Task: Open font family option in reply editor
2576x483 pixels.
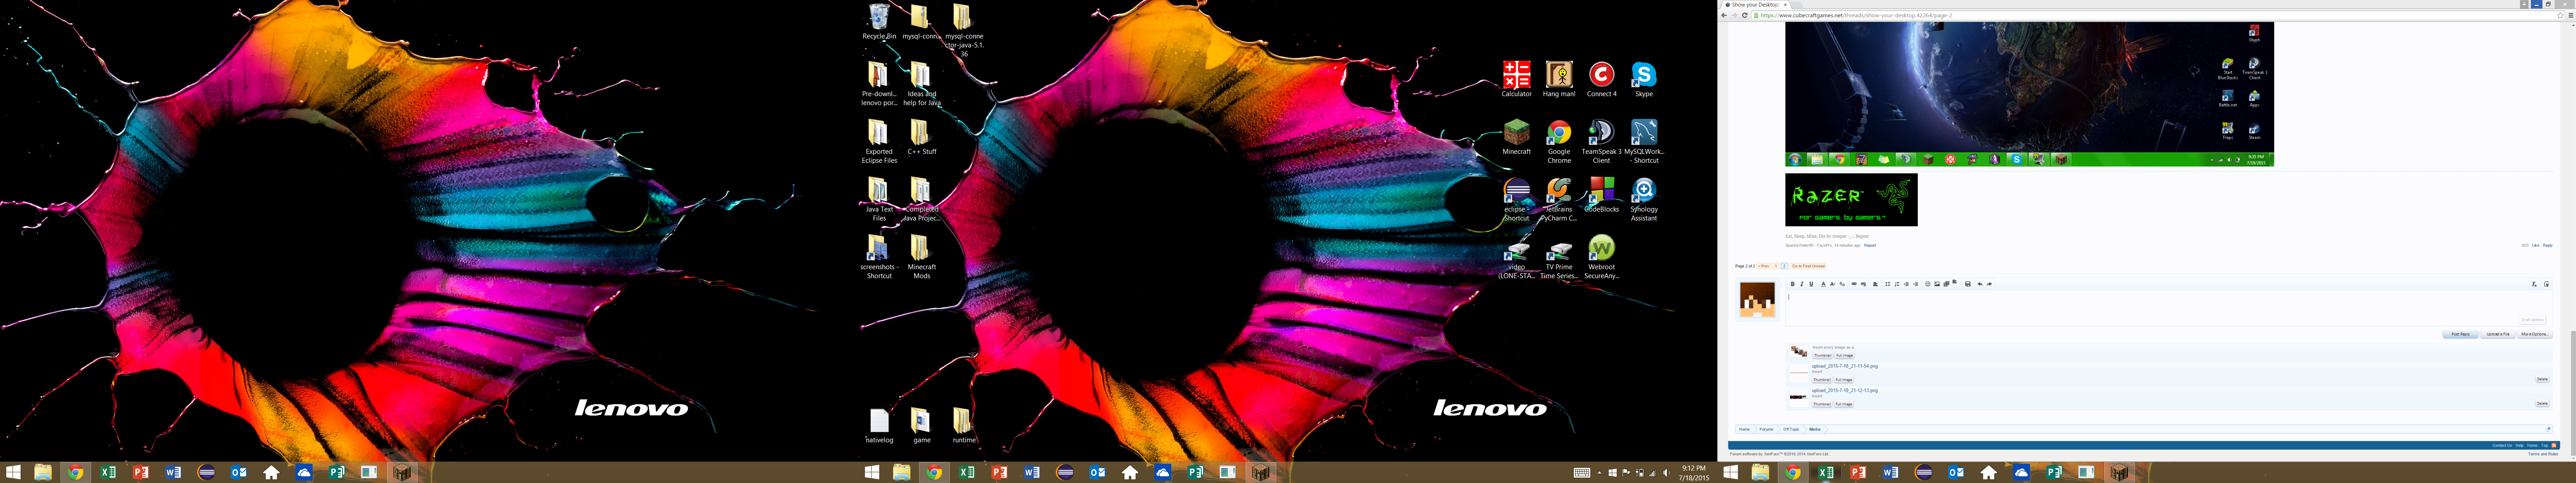Action: click(x=1842, y=284)
